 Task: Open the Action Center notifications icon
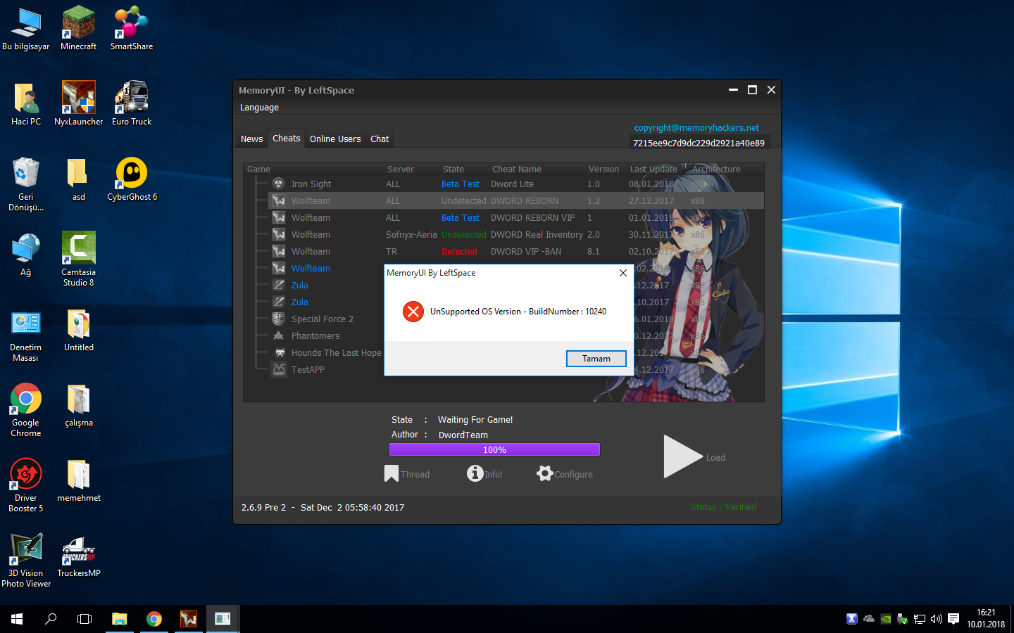953,619
